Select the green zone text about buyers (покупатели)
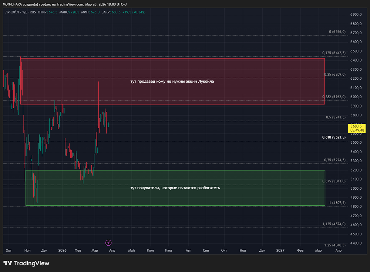This screenshot has width=370, height=272. coord(175,188)
